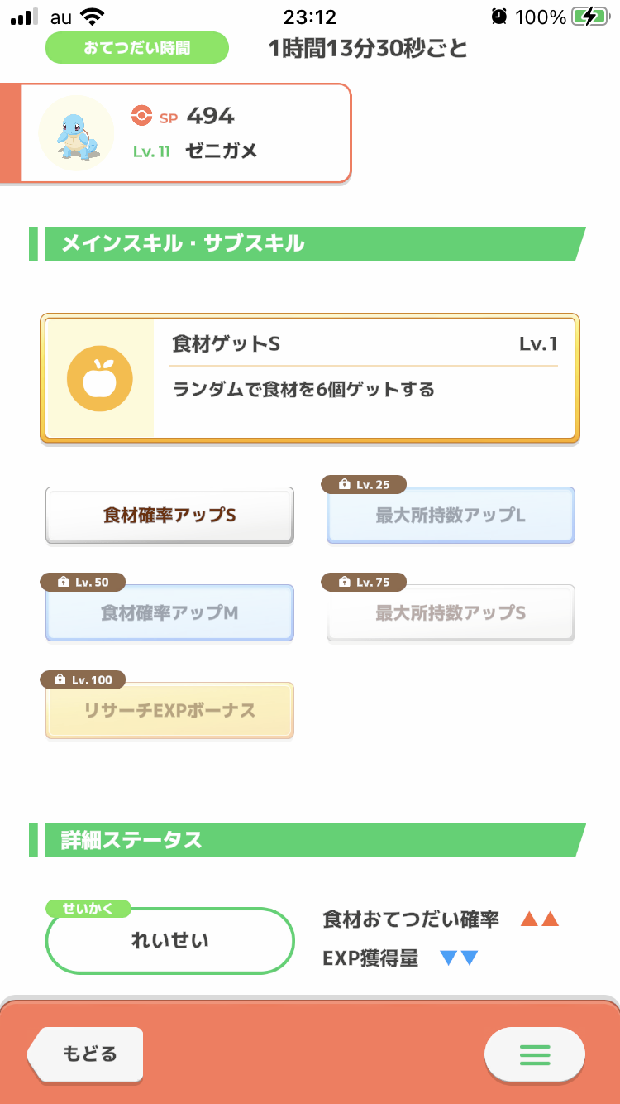
Task: Tap the lock icon on Lv. 25 badge
Action: [x=344, y=485]
